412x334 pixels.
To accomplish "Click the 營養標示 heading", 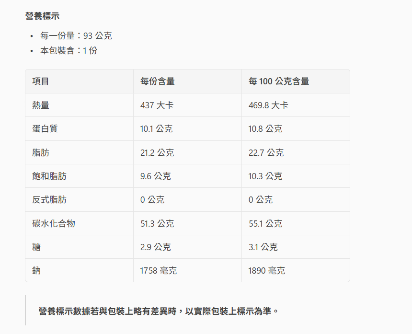I will click(43, 16).
